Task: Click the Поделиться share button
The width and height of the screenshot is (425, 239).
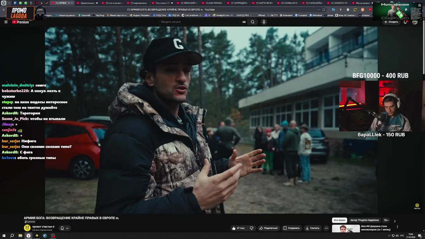Action: pos(268,228)
